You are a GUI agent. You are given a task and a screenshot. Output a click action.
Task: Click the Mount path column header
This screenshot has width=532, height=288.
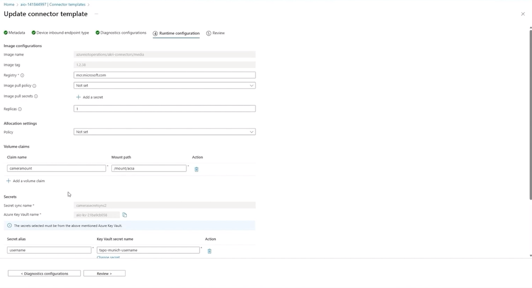click(x=121, y=157)
